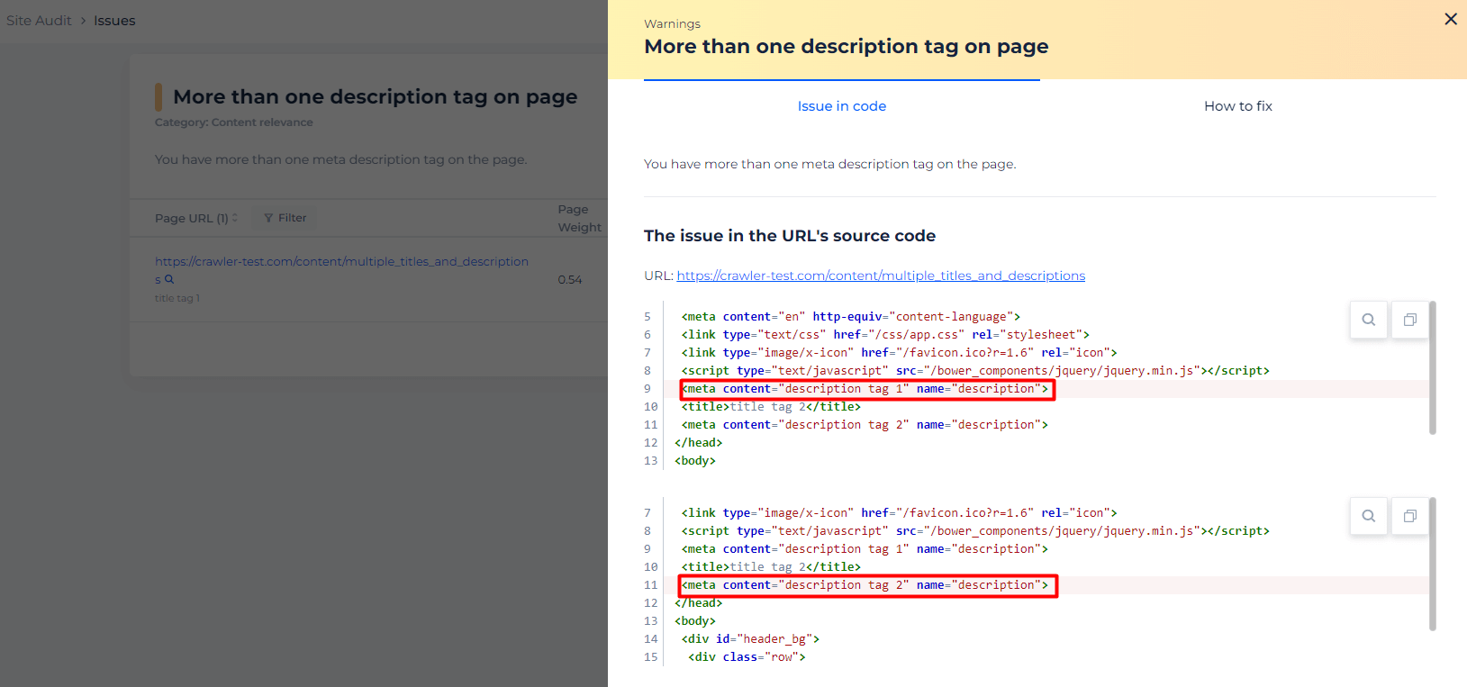
Task: Click the 'Warnings' label in the panel header
Action: point(672,23)
